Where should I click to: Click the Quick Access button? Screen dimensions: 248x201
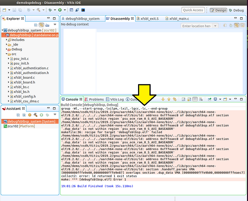[193, 10]
